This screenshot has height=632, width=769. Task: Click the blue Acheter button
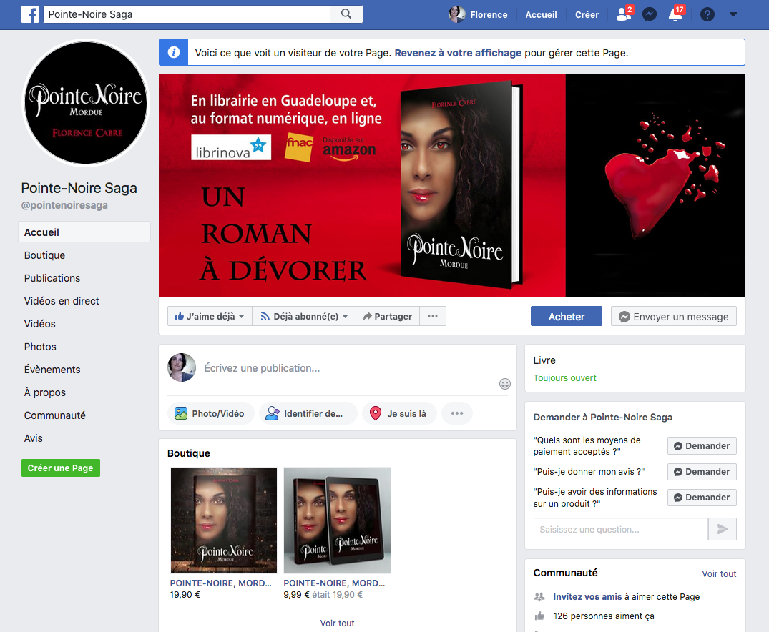pos(566,317)
